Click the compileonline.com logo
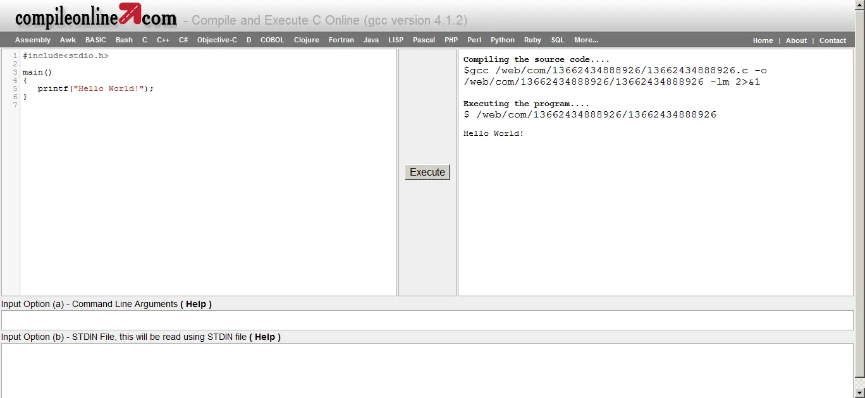This screenshot has height=398, width=865. click(x=95, y=16)
